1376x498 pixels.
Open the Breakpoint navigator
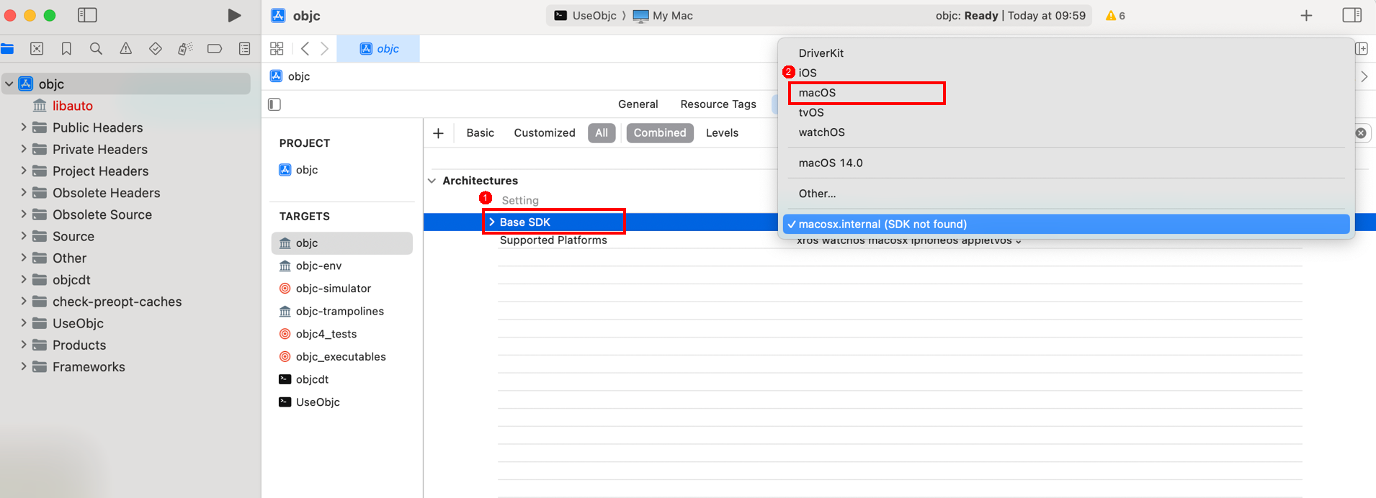coord(215,49)
